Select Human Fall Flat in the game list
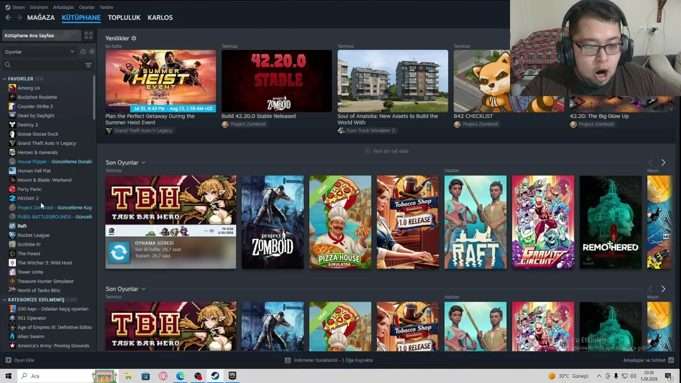Screen dimensions: 681x383 (x=34, y=171)
